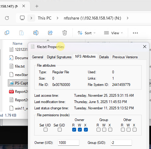Select the second Report file row
The height and width of the screenshot is (149, 151).
tap(18, 100)
